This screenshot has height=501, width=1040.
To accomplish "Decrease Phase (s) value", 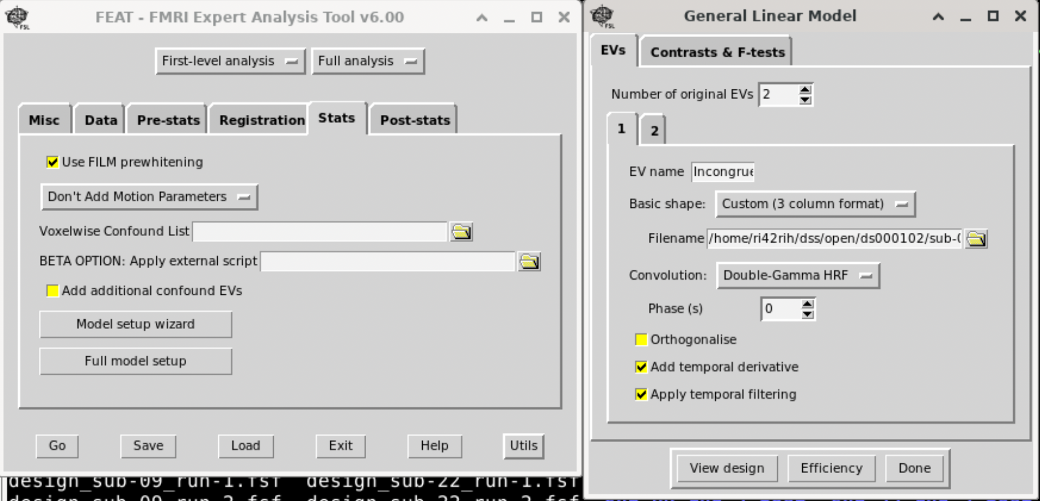I will tap(807, 314).
